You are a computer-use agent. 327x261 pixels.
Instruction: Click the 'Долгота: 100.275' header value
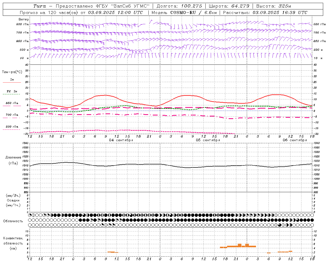179,6
